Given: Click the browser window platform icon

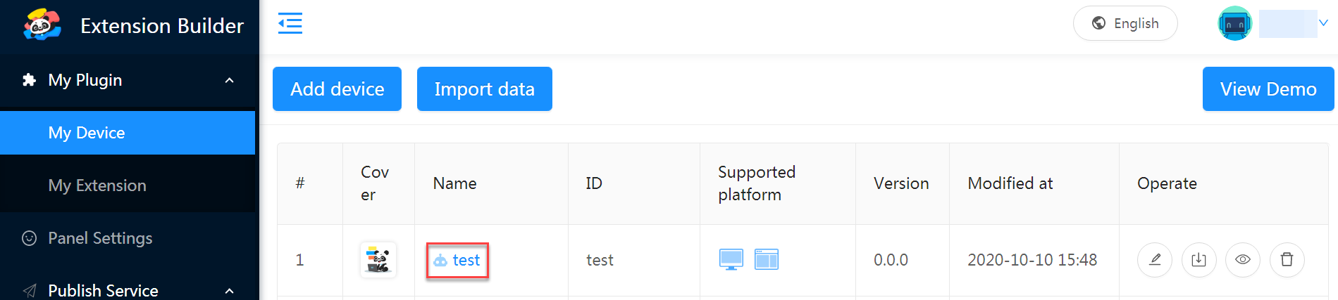Looking at the screenshot, I should (x=766, y=259).
